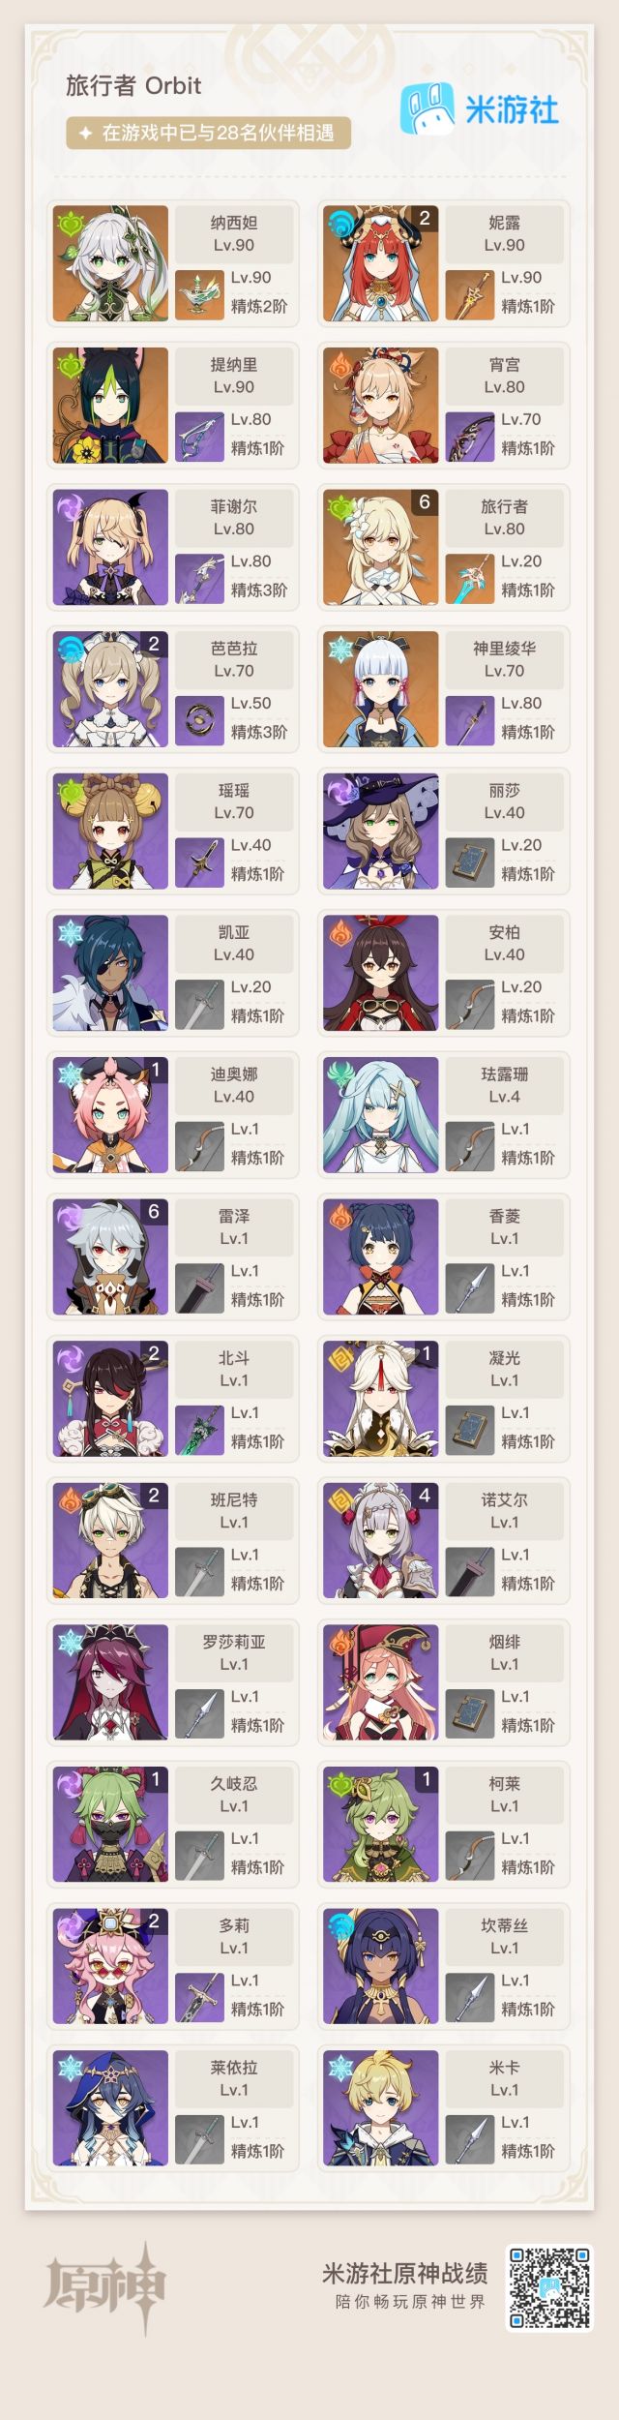The image size is (619, 2420).
Task: Click 雷泽's constellation 6 badge
Action: (x=154, y=1212)
